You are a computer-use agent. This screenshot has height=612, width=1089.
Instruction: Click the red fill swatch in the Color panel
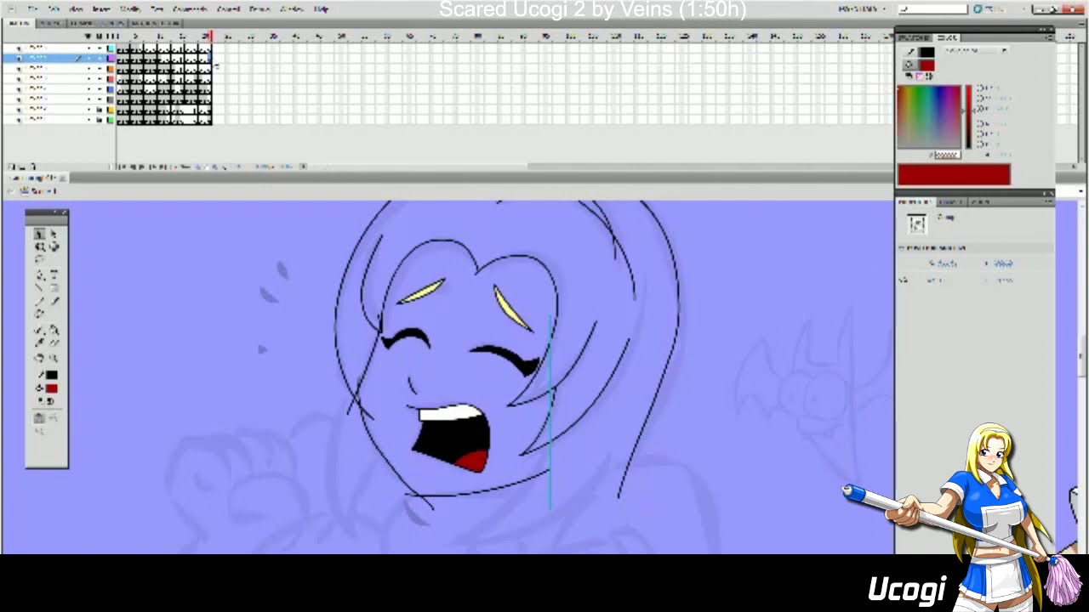coord(926,65)
